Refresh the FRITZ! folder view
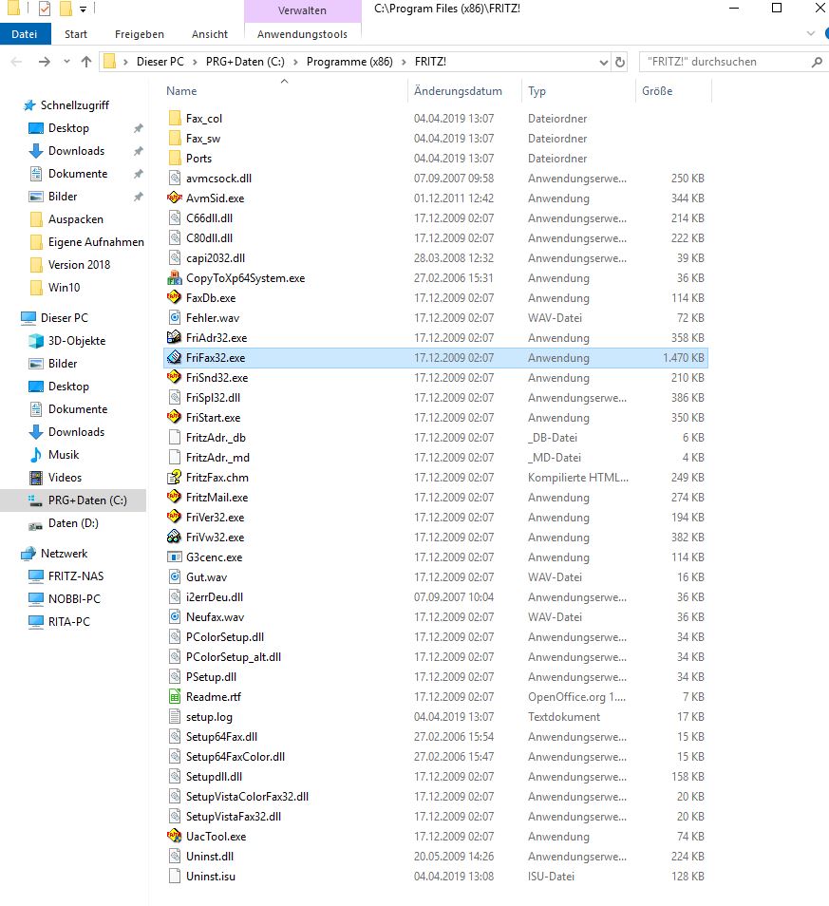 620,62
